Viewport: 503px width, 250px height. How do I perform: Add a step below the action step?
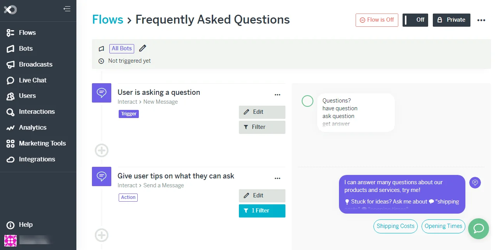pos(102,235)
